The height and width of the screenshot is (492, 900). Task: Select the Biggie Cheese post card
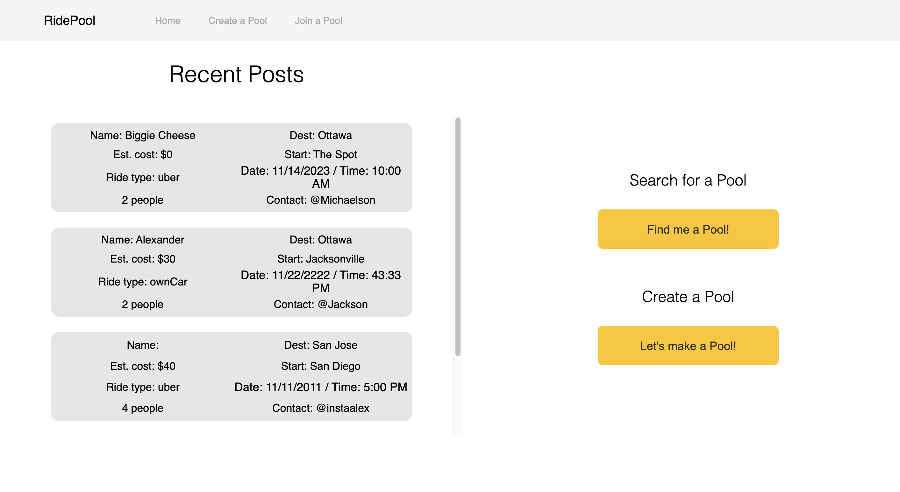(231, 168)
